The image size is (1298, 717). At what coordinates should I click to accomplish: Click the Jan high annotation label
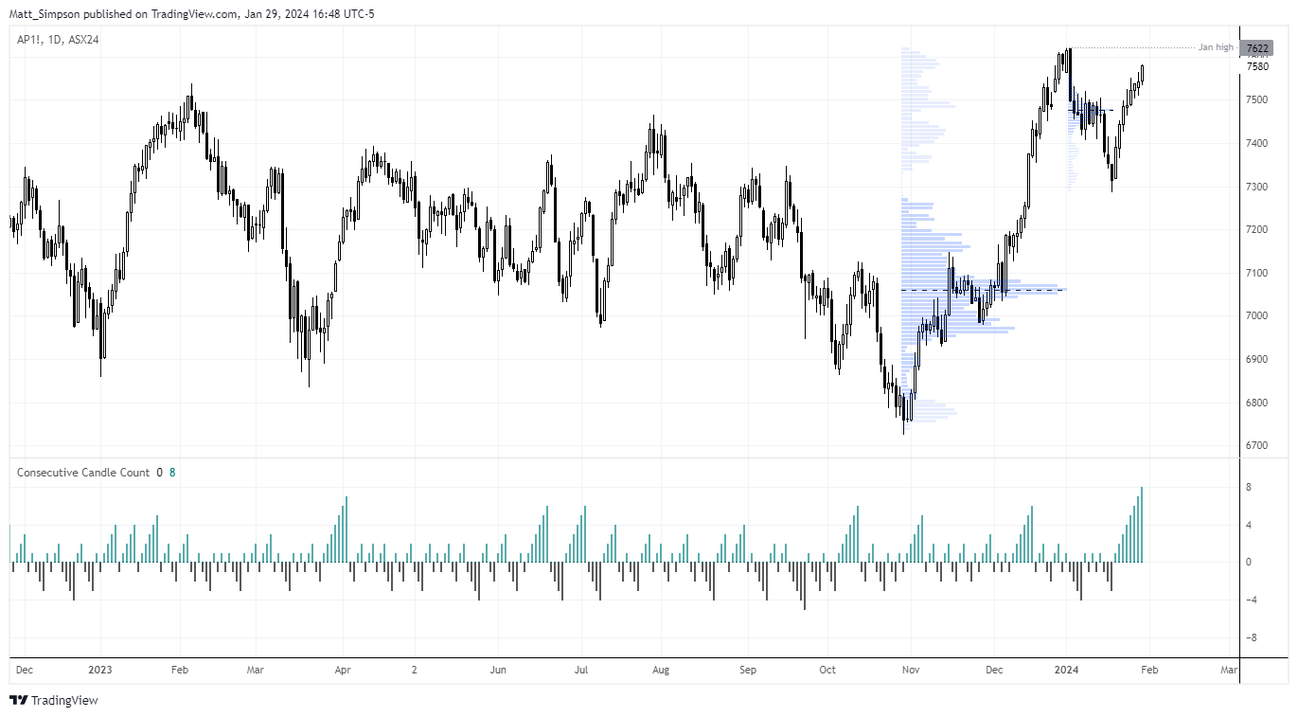click(x=1216, y=47)
